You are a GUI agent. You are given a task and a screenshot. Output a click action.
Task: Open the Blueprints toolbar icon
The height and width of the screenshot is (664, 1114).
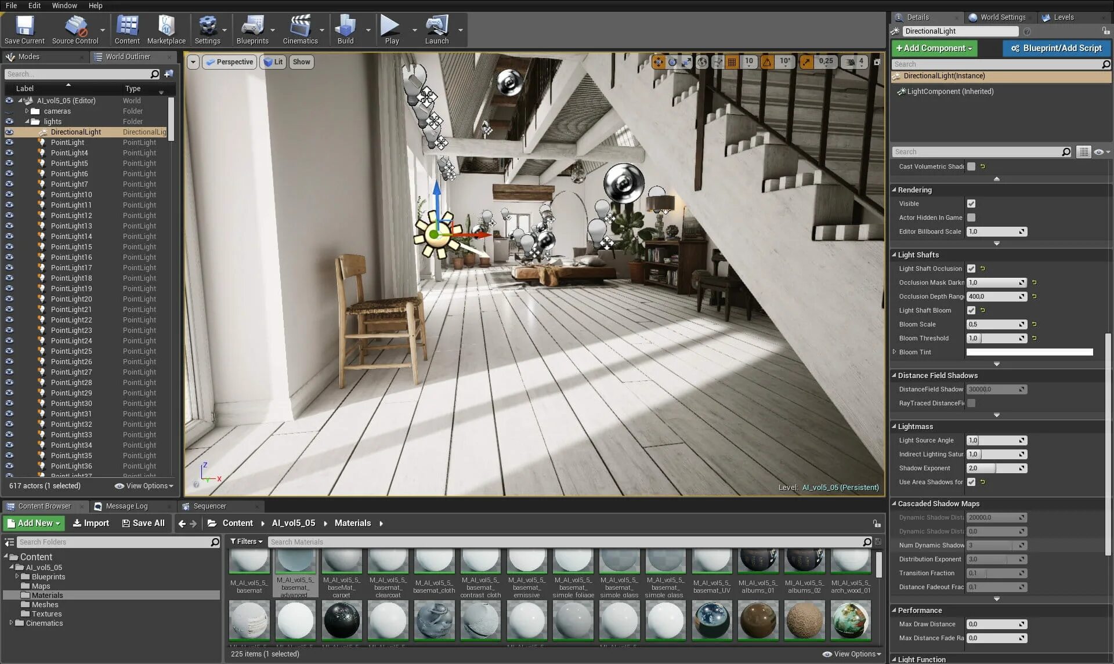pyautogui.click(x=252, y=30)
